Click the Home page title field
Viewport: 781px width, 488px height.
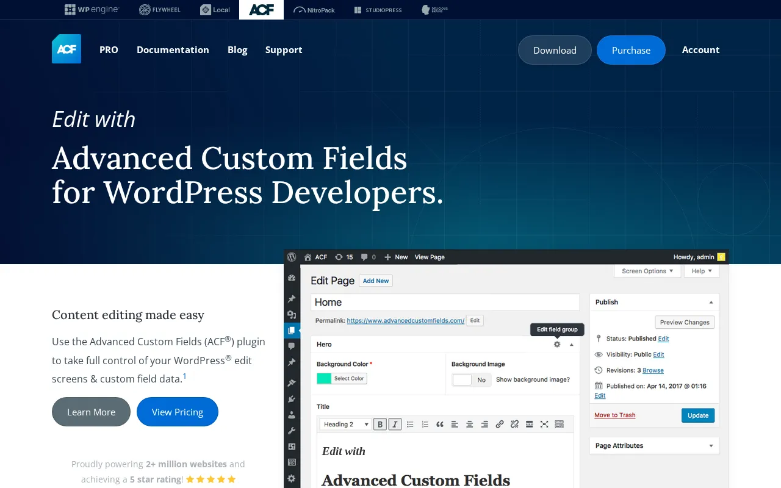pos(445,303)
